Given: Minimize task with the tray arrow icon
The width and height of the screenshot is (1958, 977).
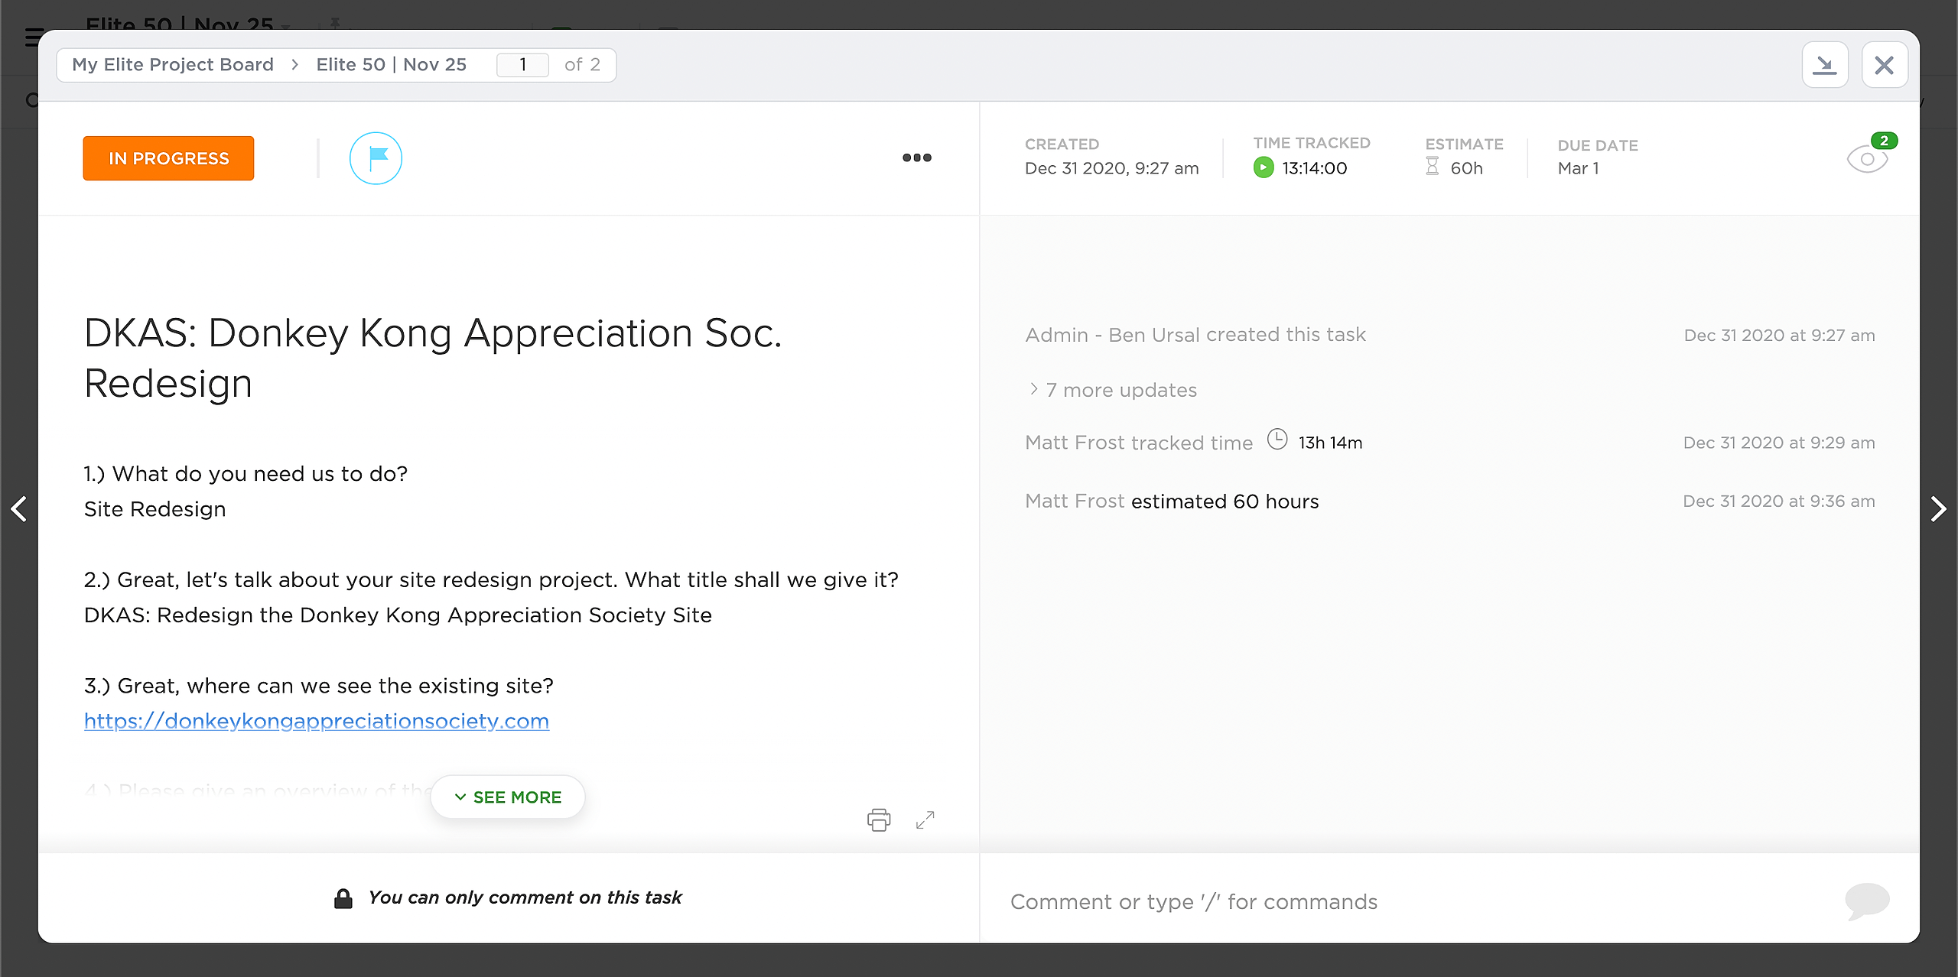Looking at the screenshot, I should click(1825, 65).
